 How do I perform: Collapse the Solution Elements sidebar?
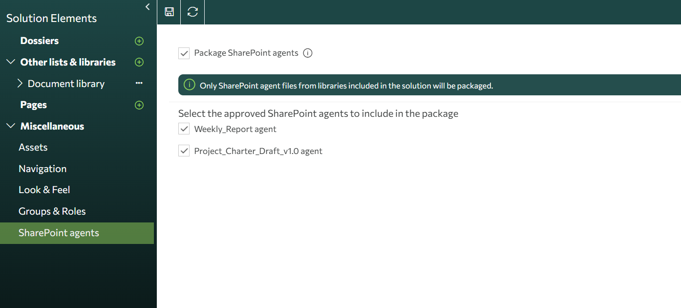147,7
